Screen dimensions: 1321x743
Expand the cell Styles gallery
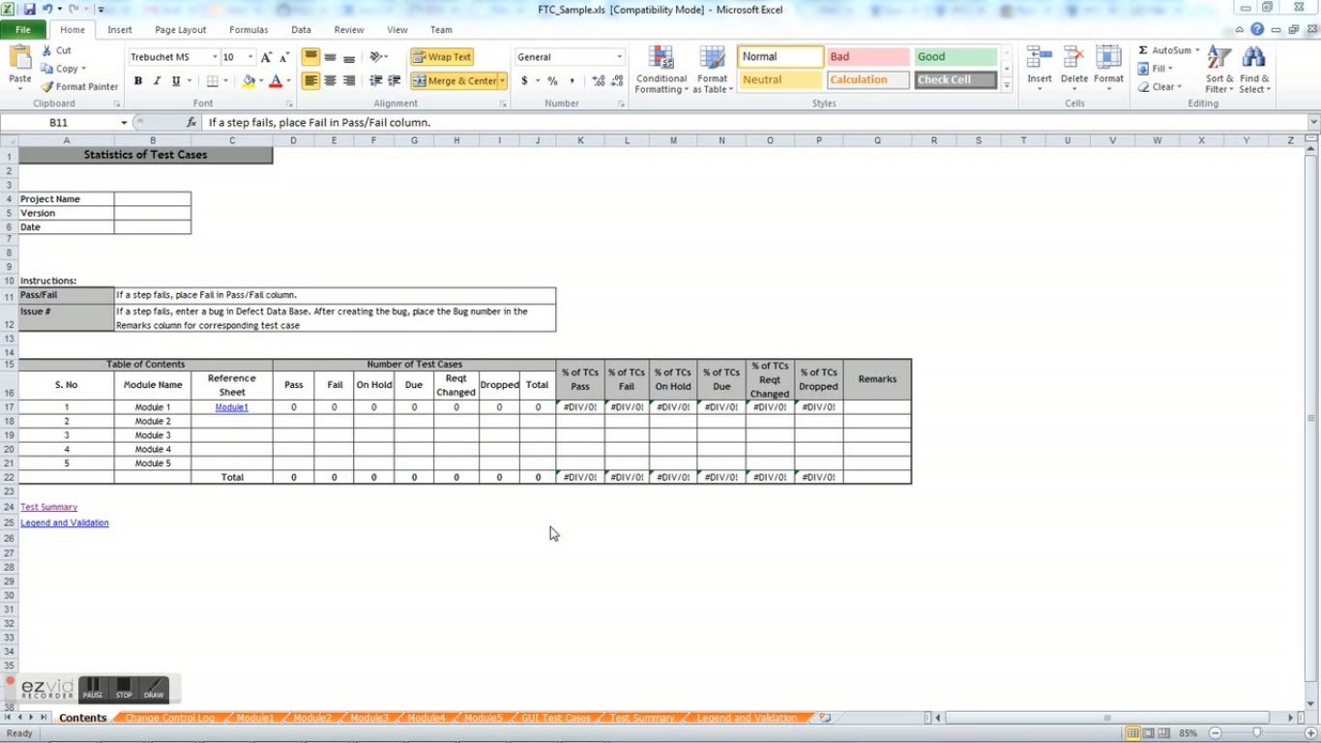coord(1007,86)
